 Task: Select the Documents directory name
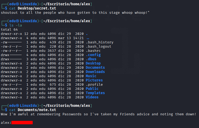click(x=95, y=67)
